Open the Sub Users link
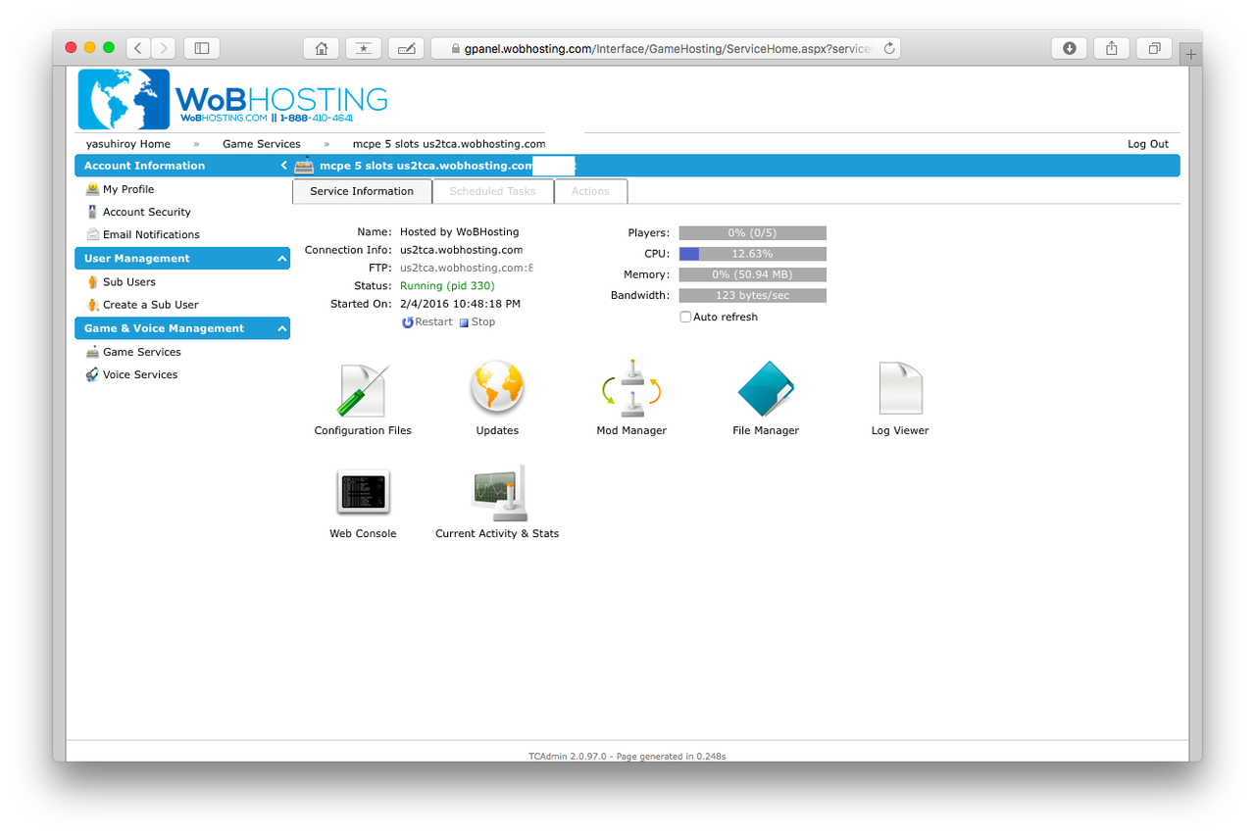Viewport: 1255px width, 837px height. [129, 282]
